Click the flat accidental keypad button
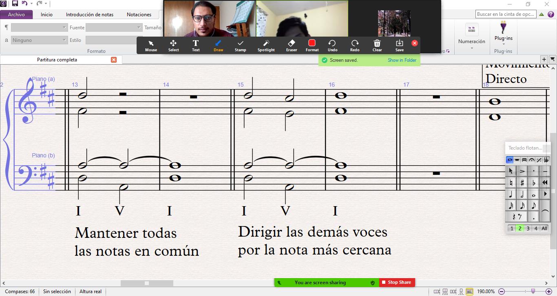The width and height of the screenshot is (557, 296). (x=534, y=183)
